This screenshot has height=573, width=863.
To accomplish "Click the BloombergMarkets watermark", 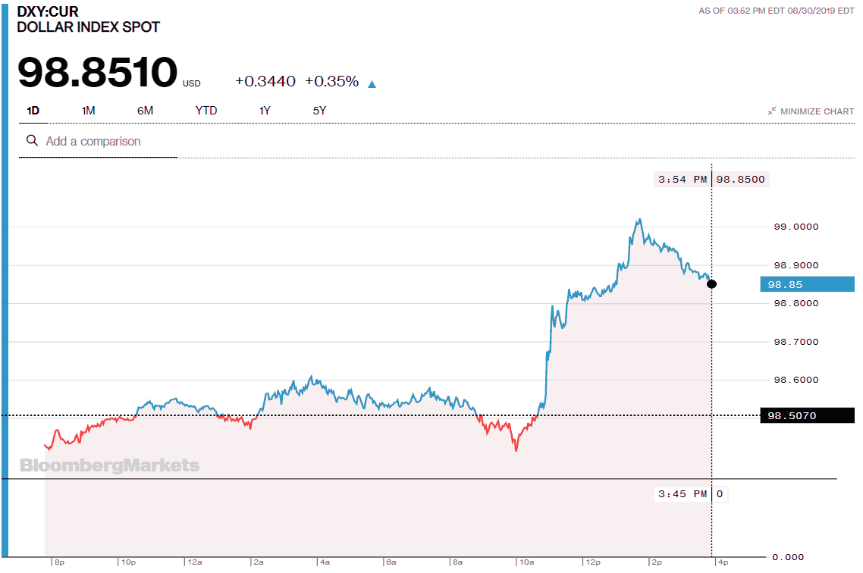I will coord(109,465).
